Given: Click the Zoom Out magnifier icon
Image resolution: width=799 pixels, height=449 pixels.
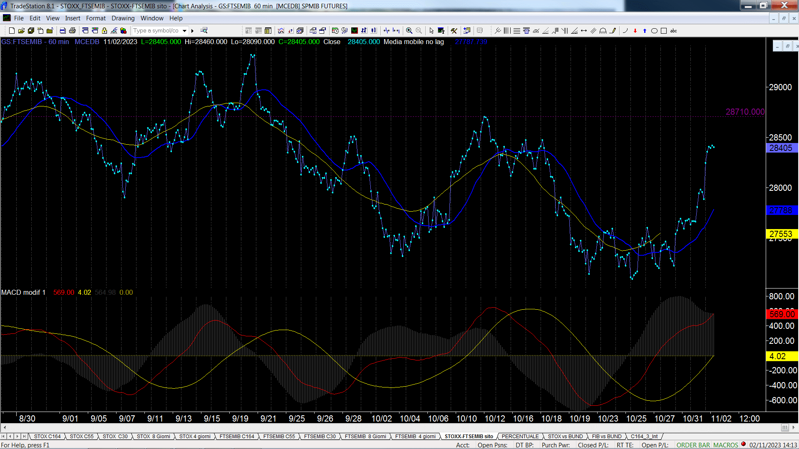Looking at the screenshot, I should pos(419,31).
